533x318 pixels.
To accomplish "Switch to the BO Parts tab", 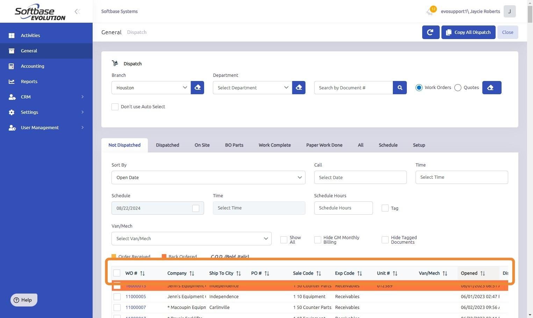I will point(234,145).
